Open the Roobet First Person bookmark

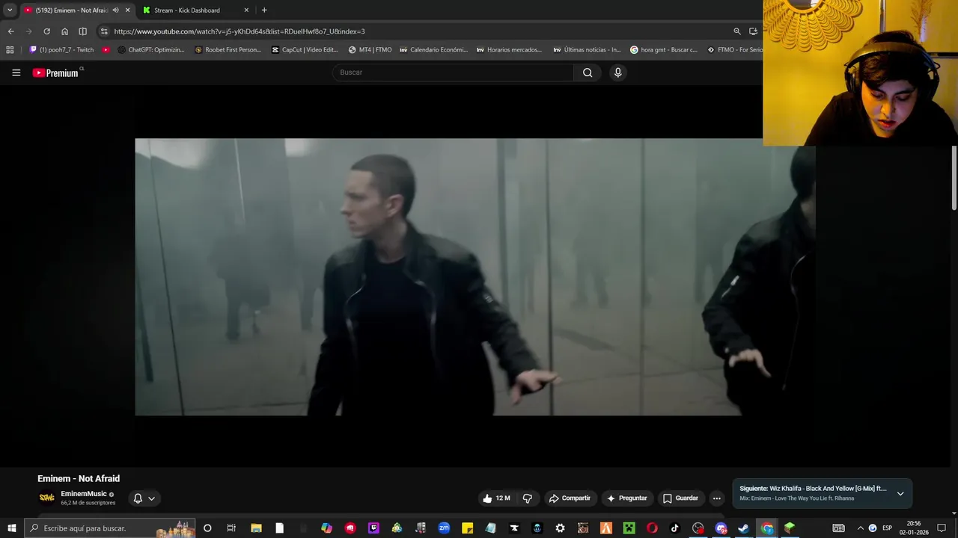click(228, 50)
